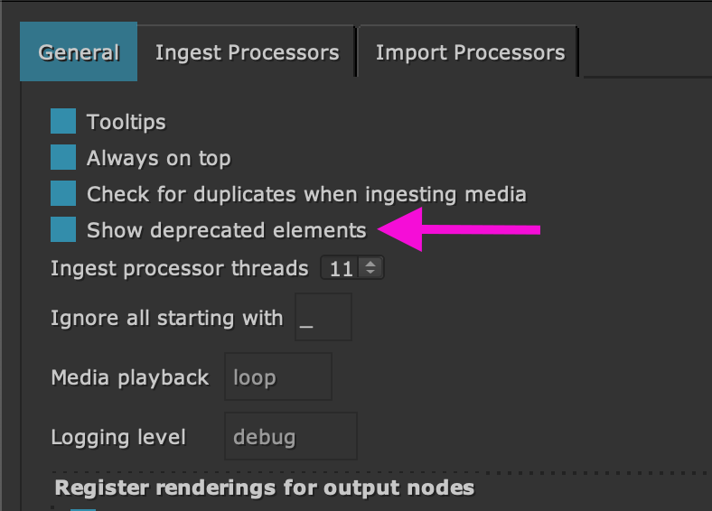
Task: Click the Ingest processor threads text label
Action: [x=180, y=268]
